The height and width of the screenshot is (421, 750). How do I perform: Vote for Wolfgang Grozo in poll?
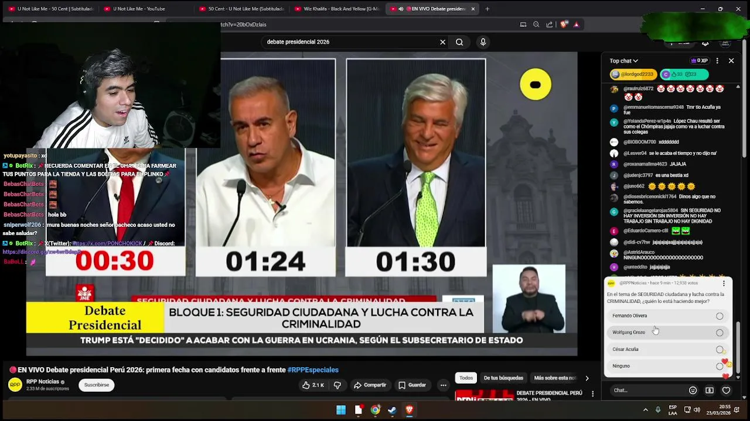tap(667, 332)
